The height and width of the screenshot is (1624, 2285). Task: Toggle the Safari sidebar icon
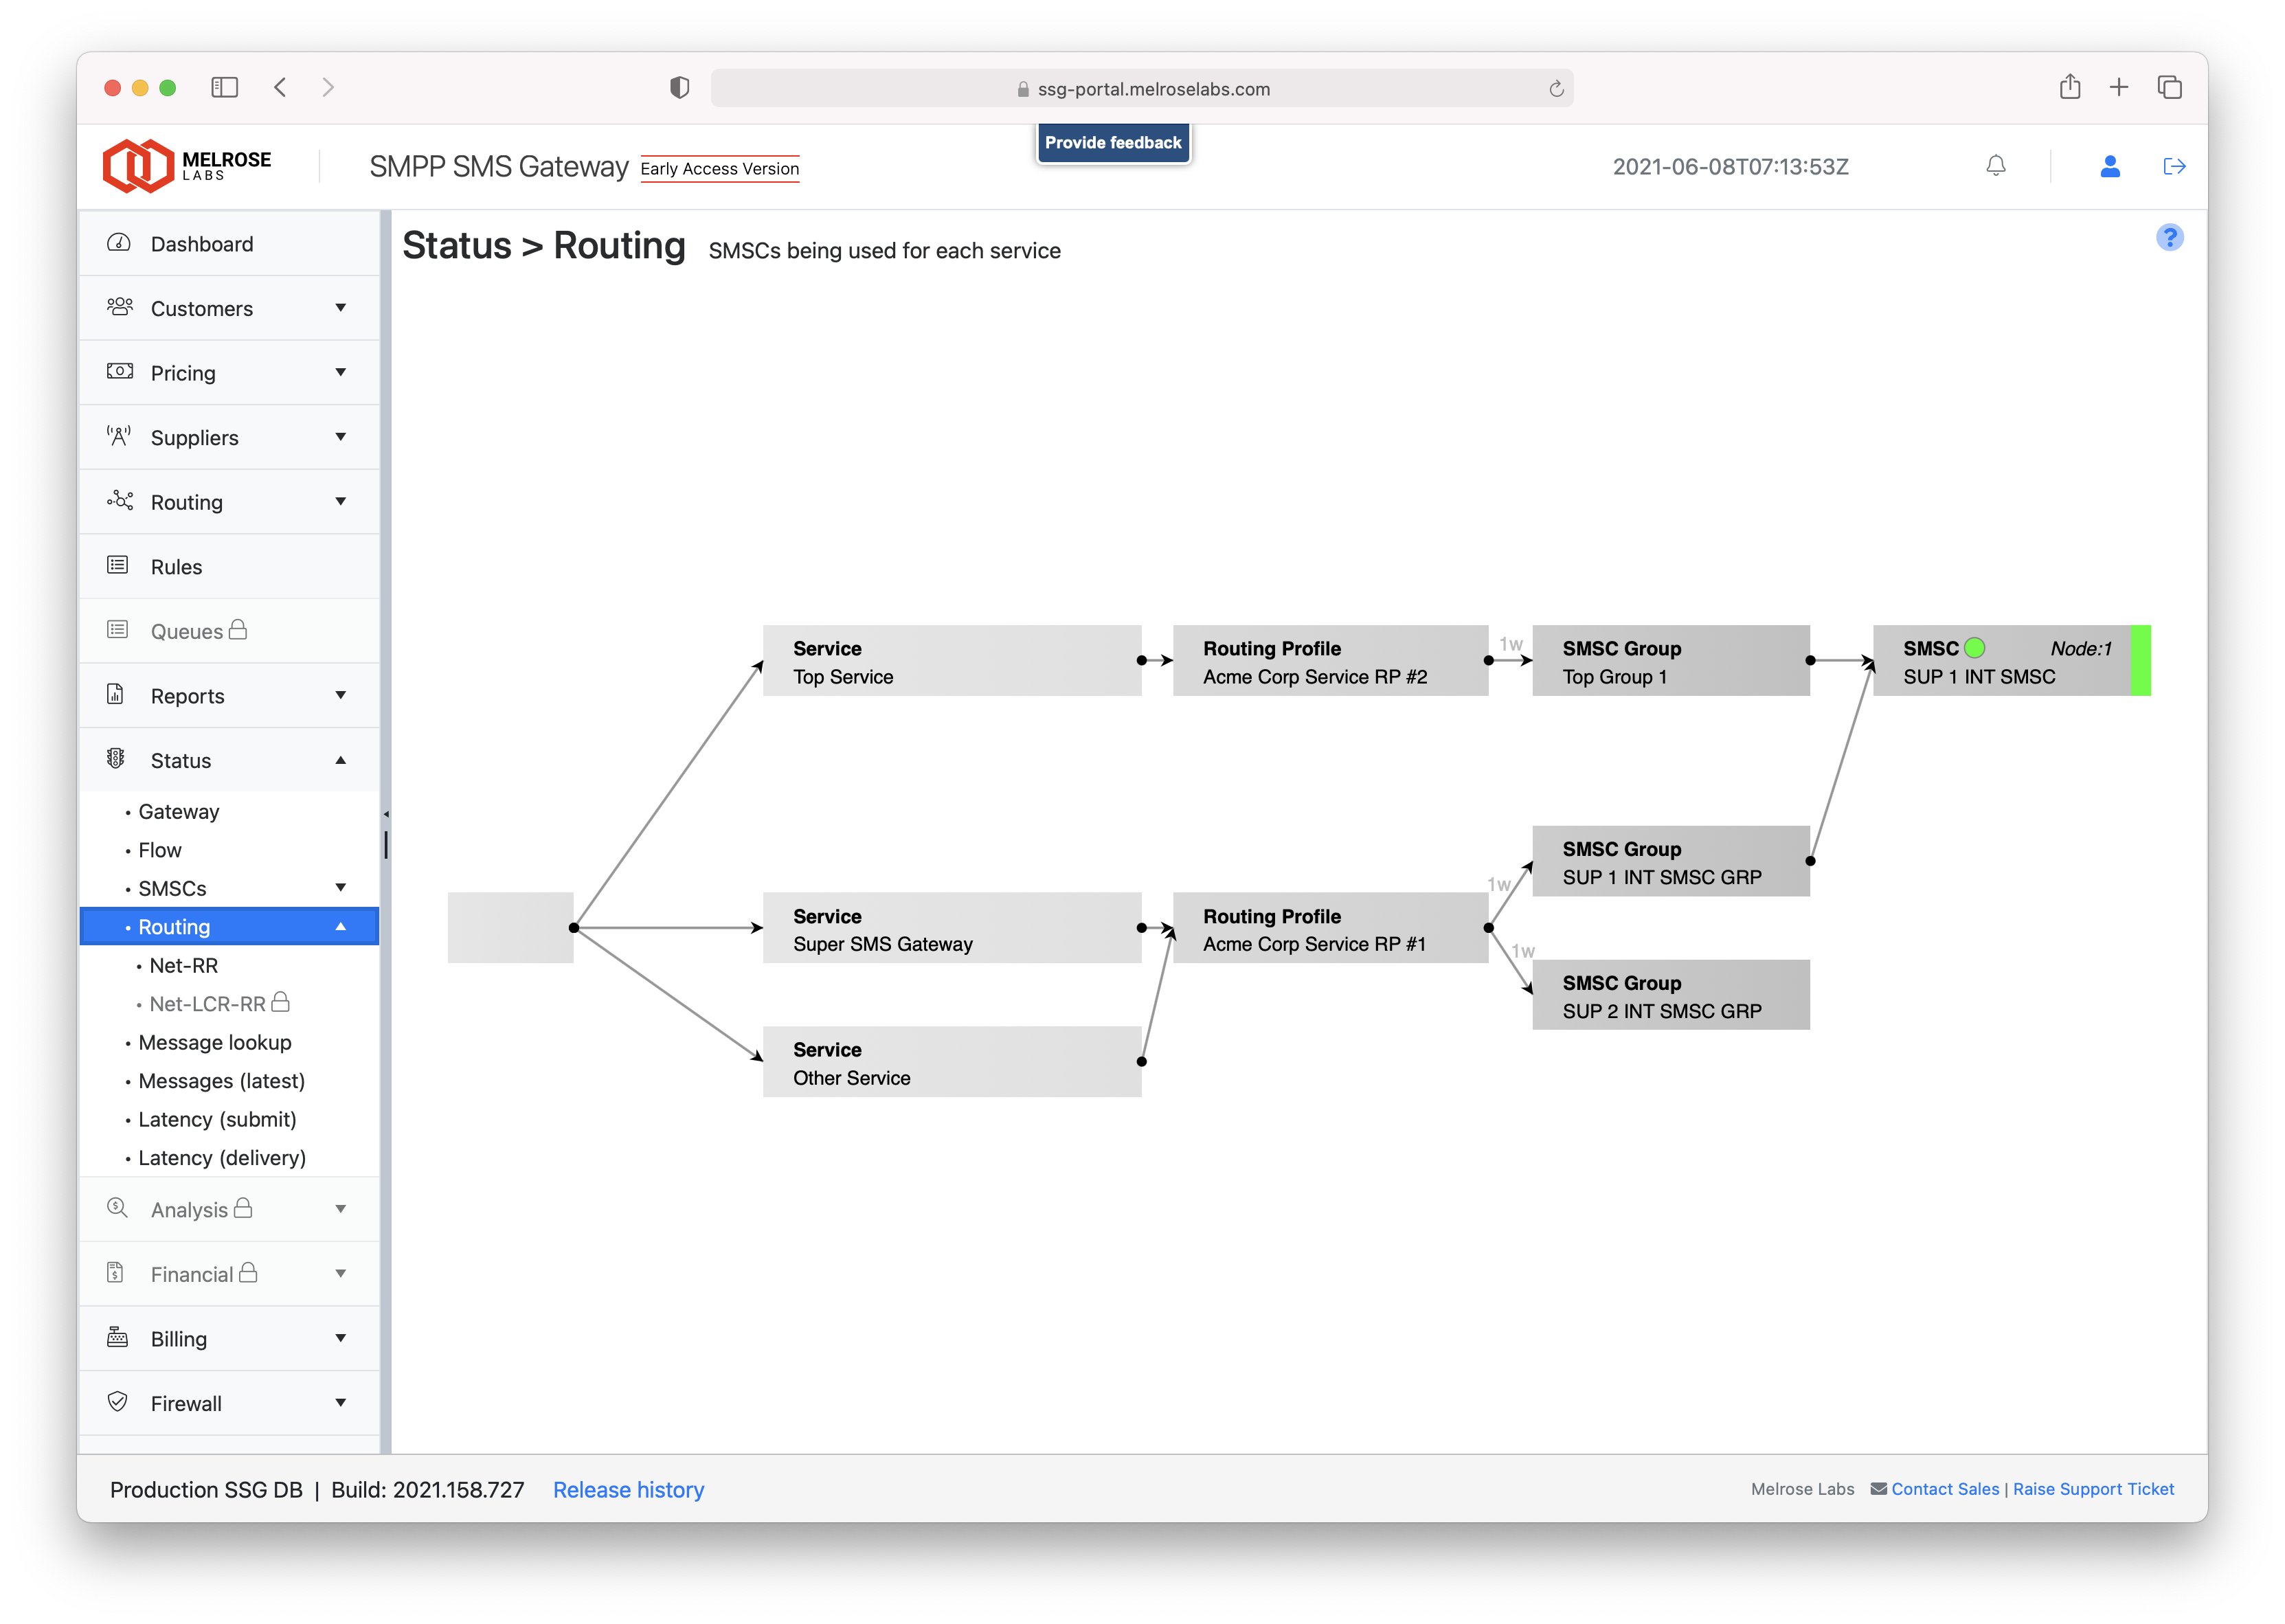click(224, 88)
